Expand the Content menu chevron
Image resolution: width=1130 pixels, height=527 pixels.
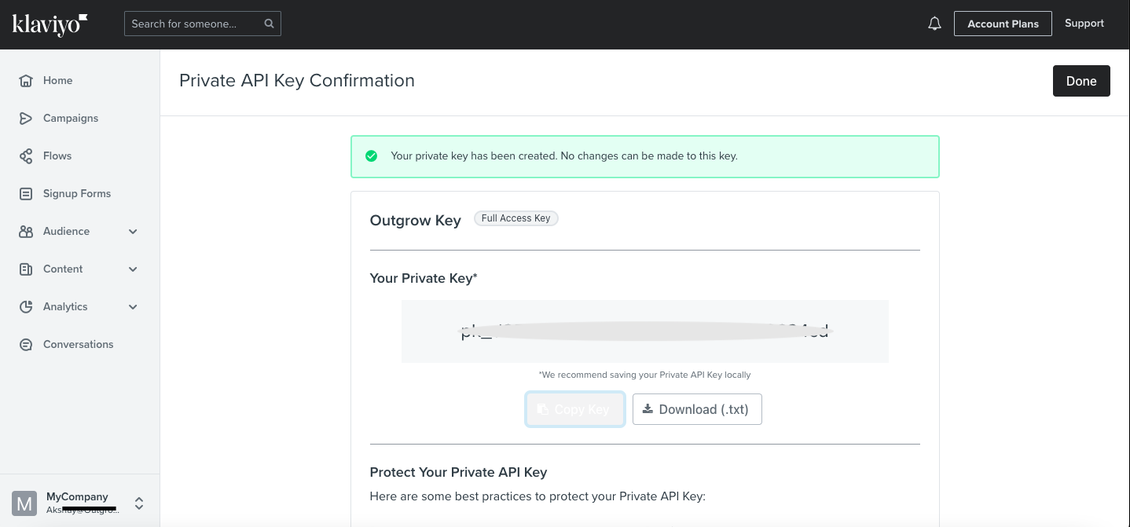tap(133, 269)
